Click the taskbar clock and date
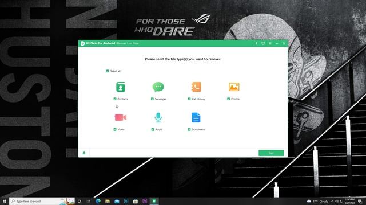 tap(350, 201)
